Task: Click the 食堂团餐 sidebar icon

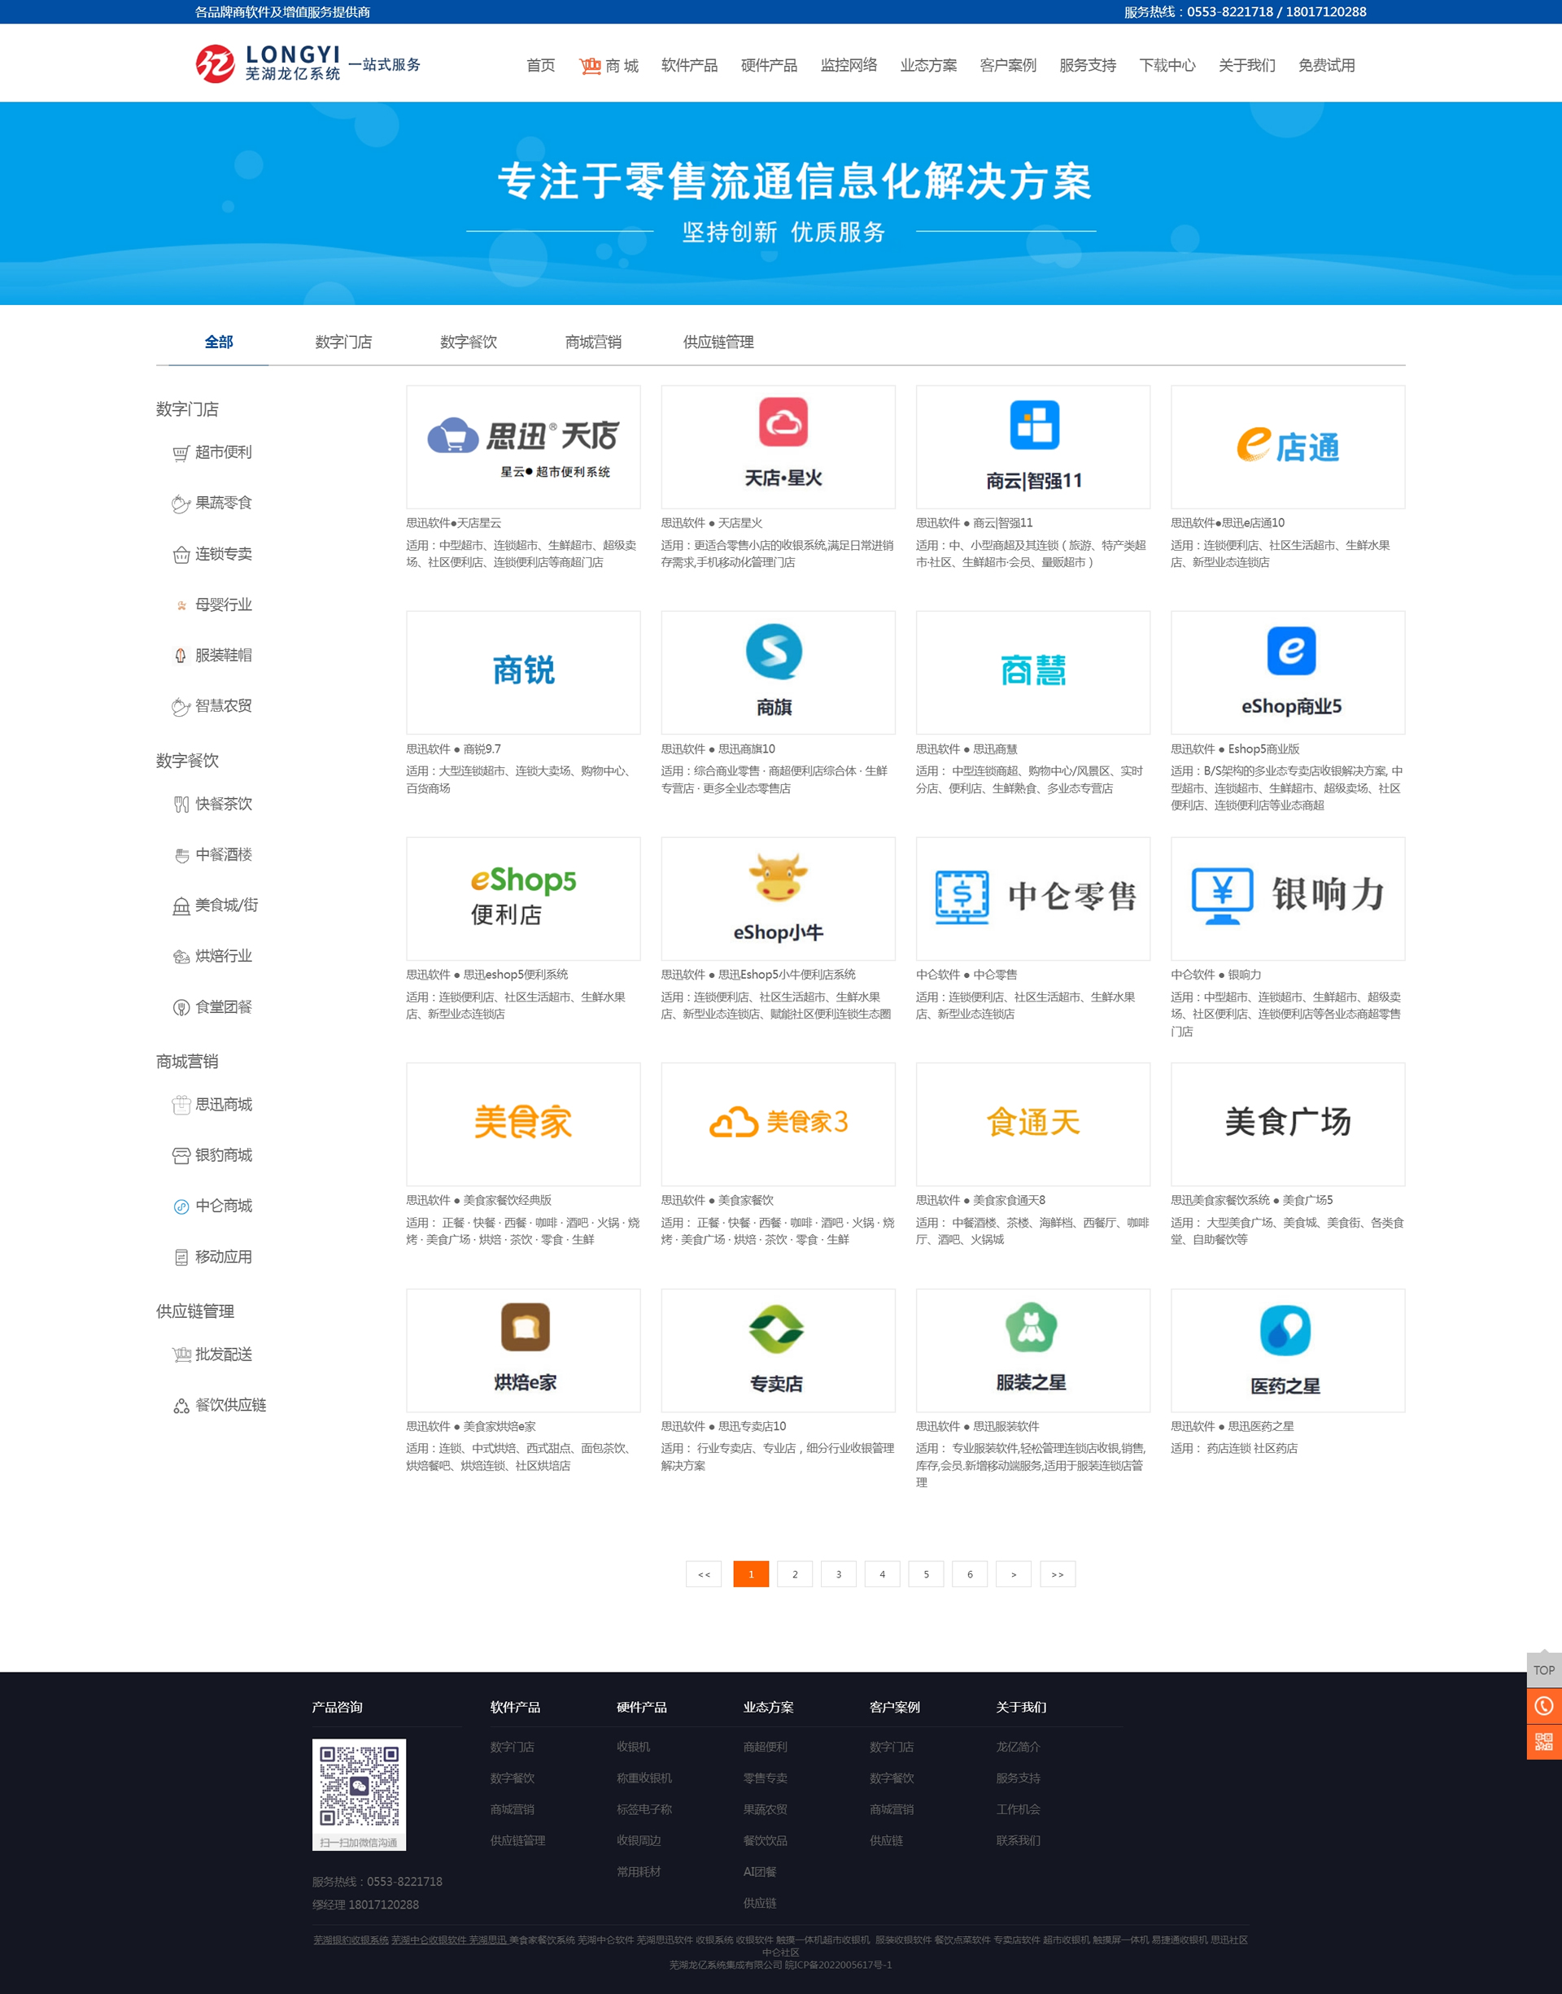Action: tap(181, 1007)
